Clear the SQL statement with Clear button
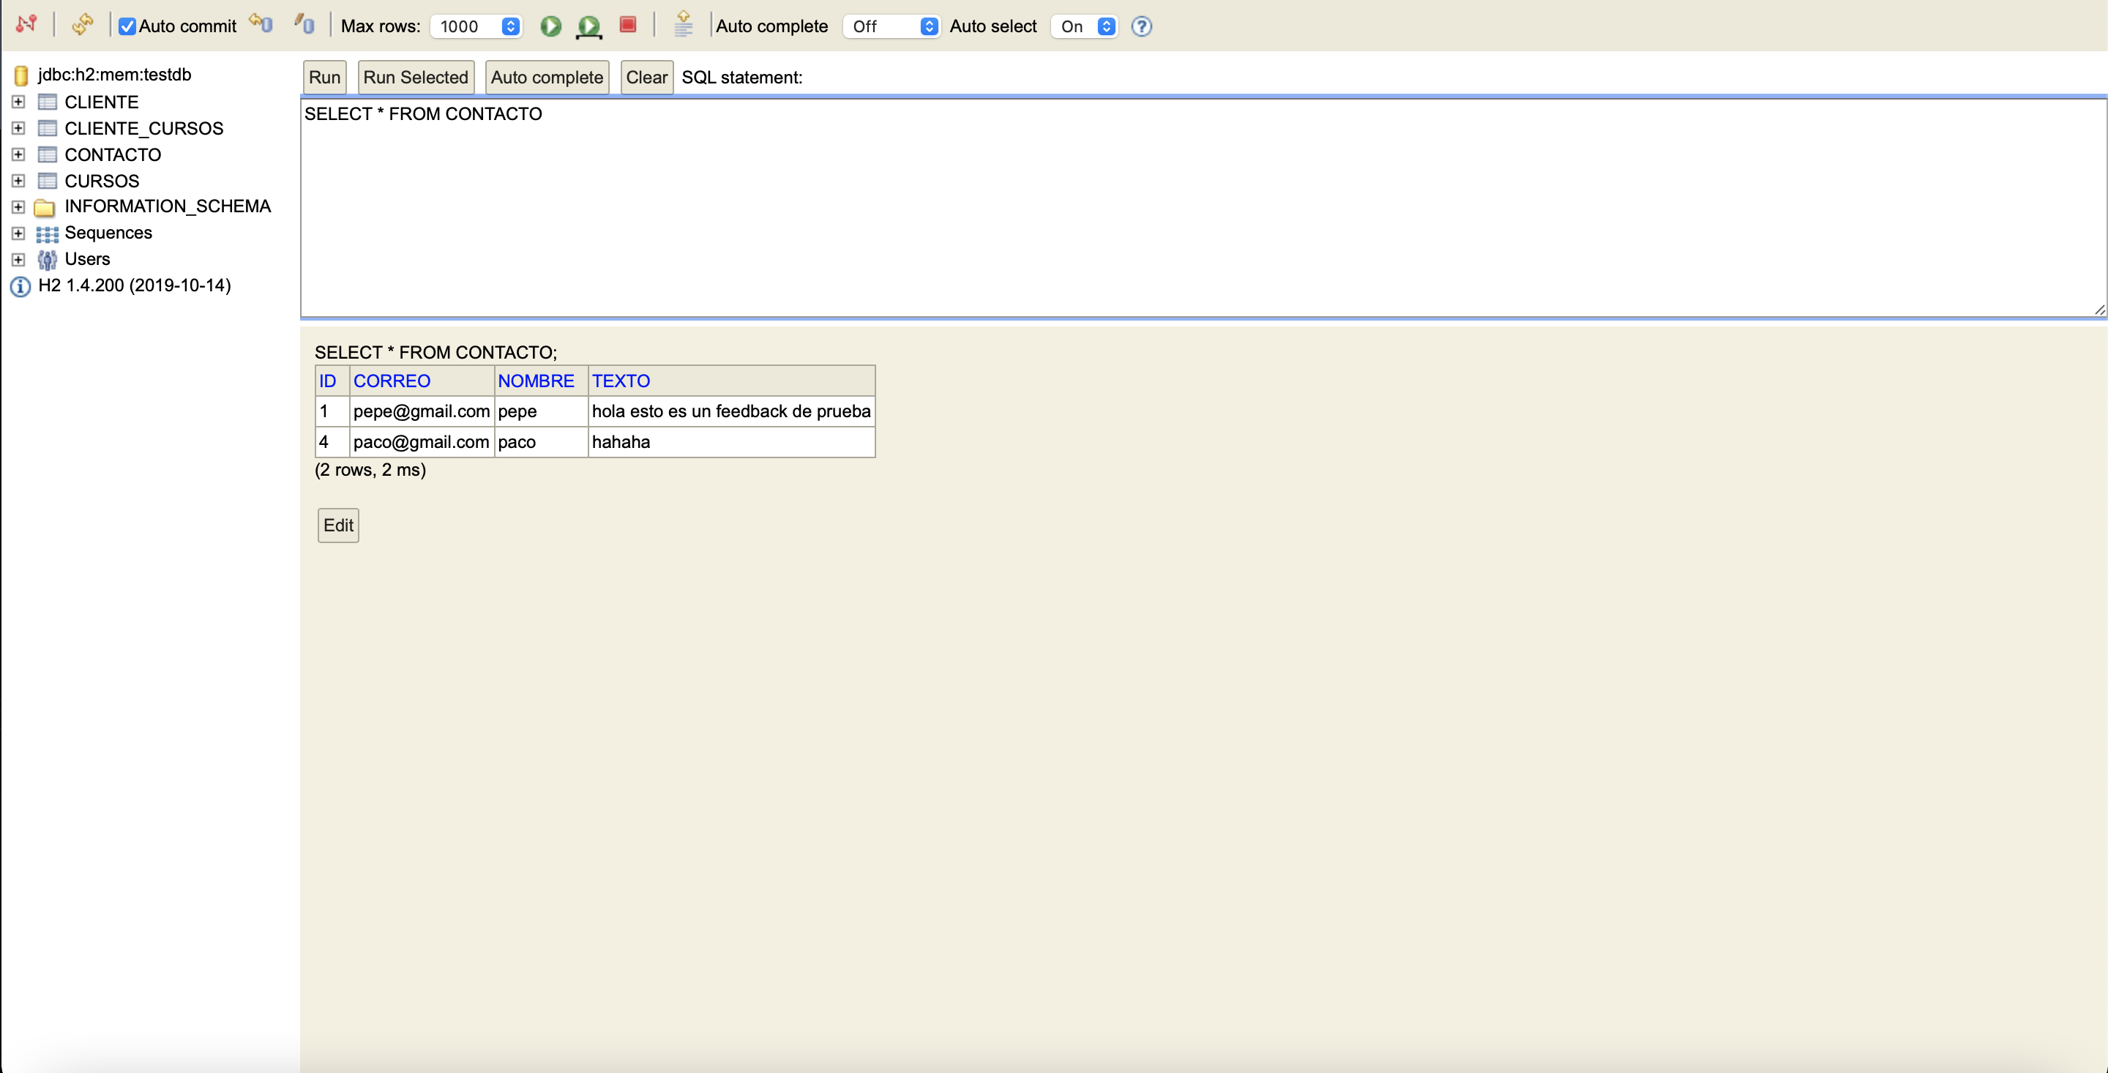Image resolution: width=2108 pixels, height=1073 pixels. point(646,77)
